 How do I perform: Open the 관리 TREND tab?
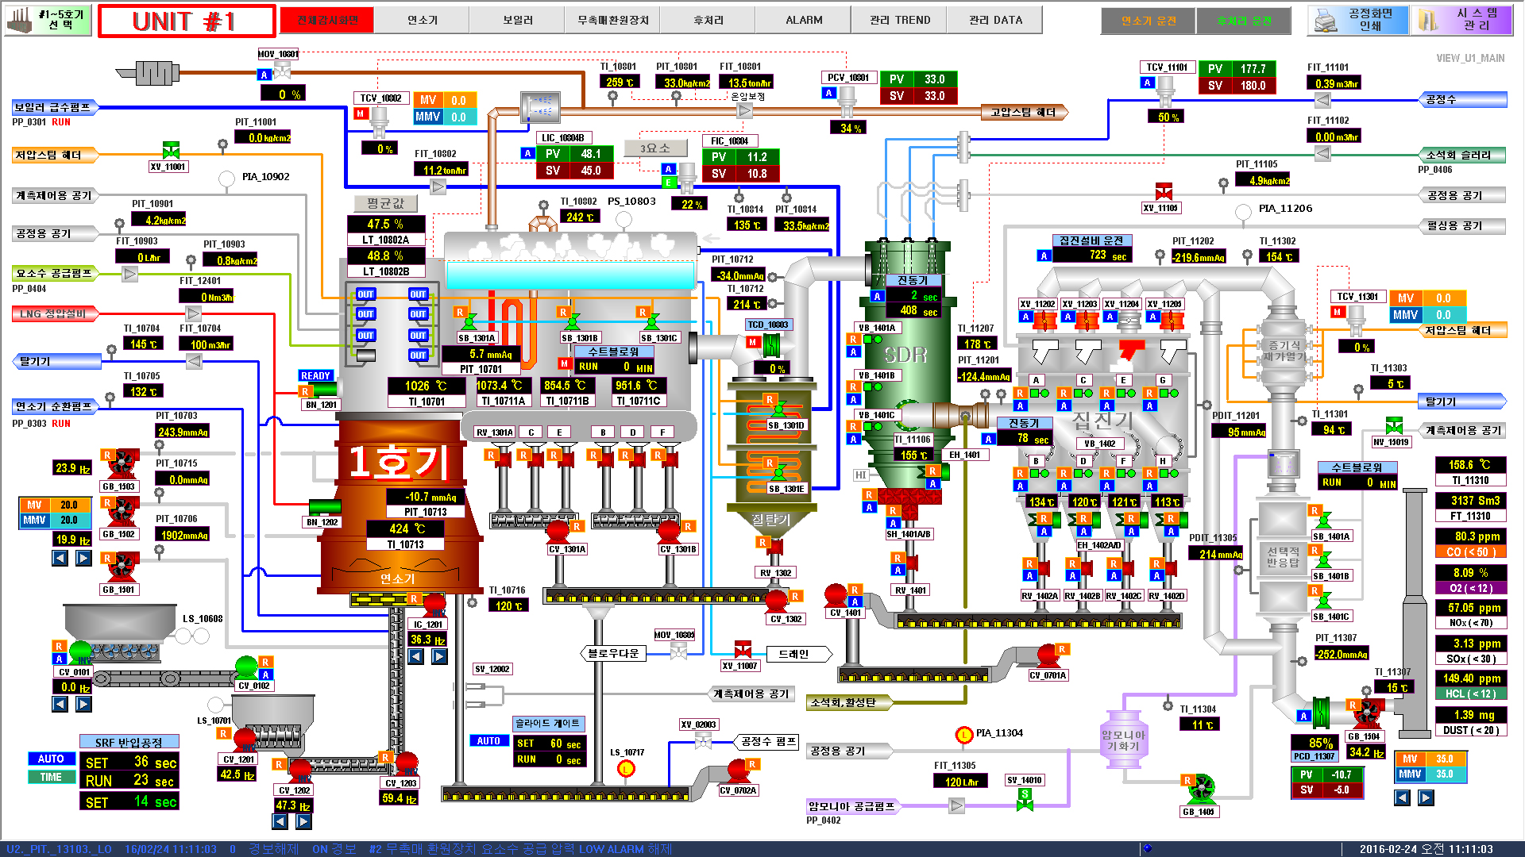pyautogui.click(x=899, y=20)
